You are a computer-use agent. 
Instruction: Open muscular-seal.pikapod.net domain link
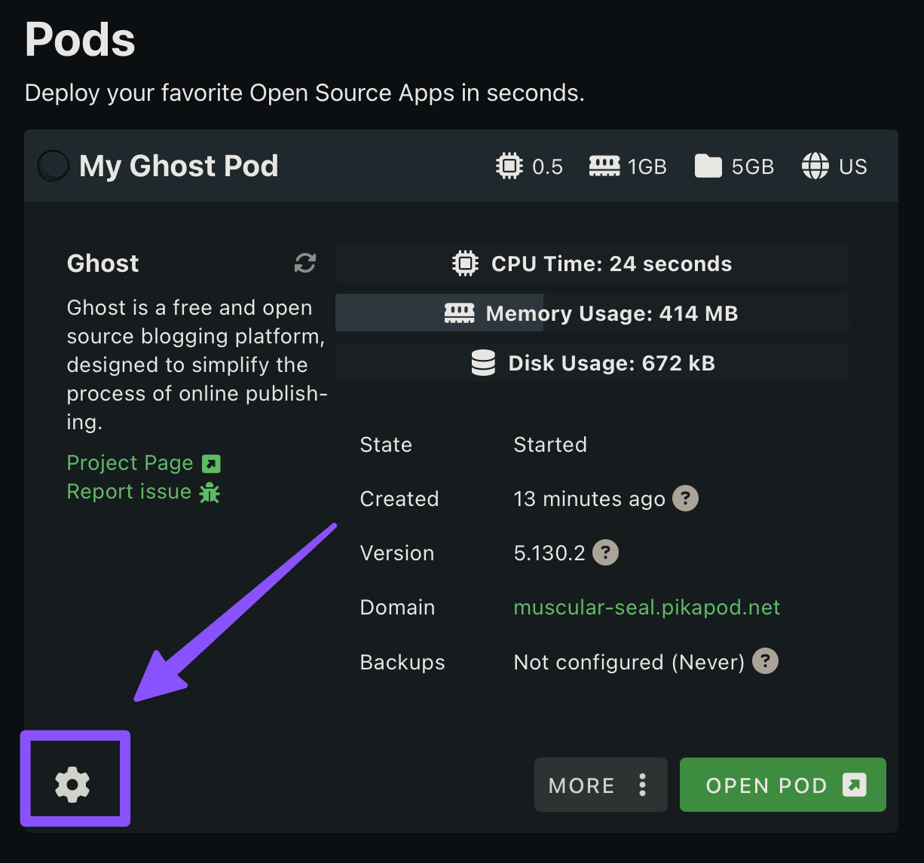click(646, 608)
